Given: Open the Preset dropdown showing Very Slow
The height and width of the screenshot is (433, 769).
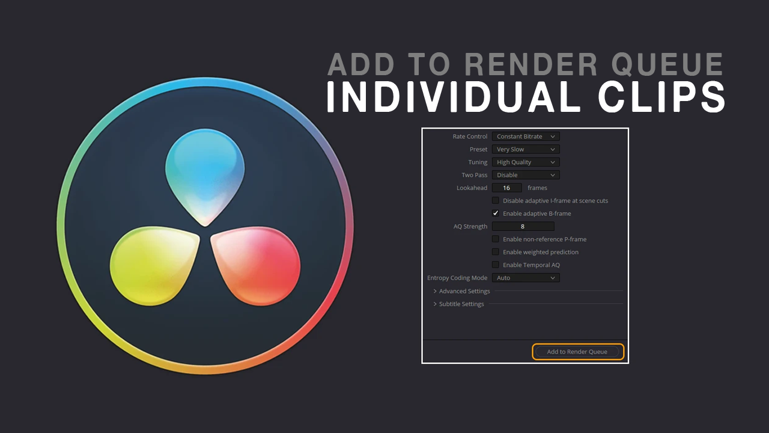Looking at the screenshot, I should click(526, 149).
